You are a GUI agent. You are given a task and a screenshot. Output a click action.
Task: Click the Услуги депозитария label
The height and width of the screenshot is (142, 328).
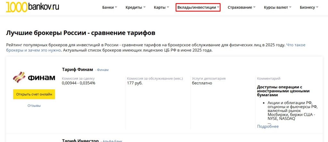coord(209,78)
